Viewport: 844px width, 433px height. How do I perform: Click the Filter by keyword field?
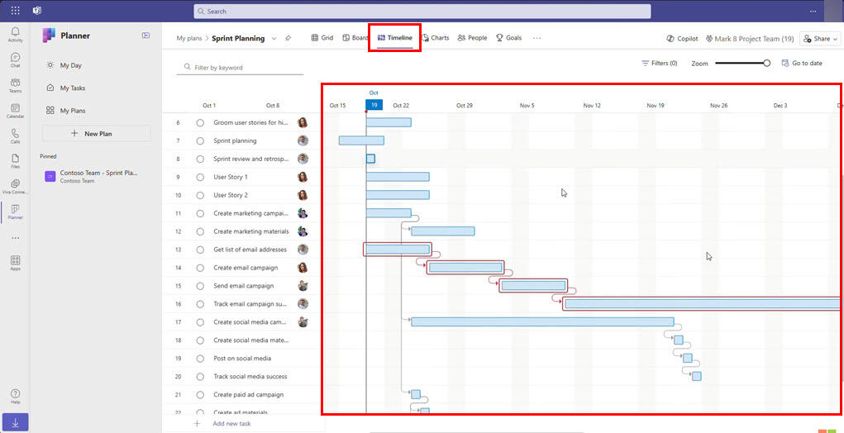(240, 68)
